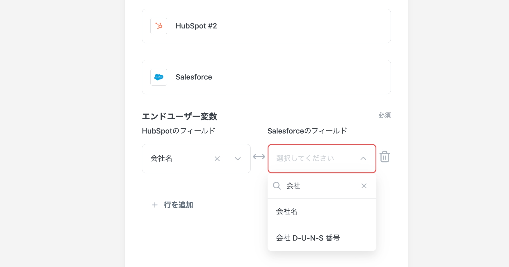Choose 会社 D-U-N-S 番号 option
Image resolution: width=509 pixels, height=267 pixels.
point(308,238)
